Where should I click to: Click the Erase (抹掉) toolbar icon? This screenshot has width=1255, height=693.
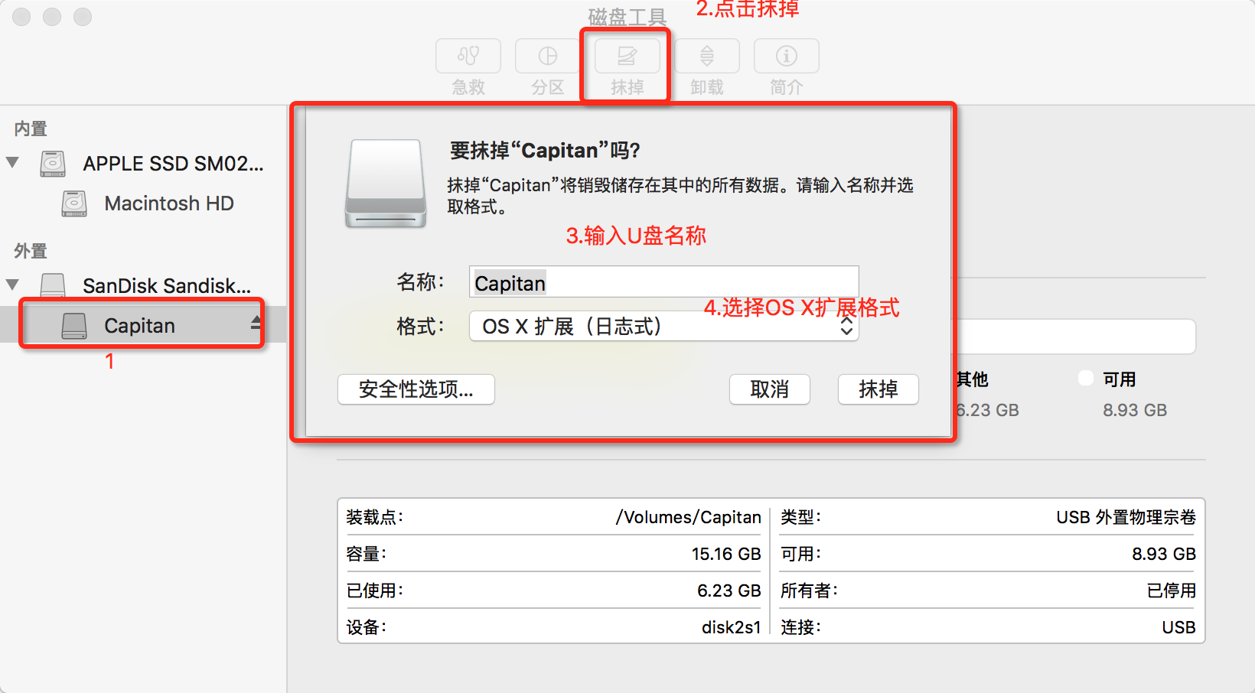tap(627, 56)
